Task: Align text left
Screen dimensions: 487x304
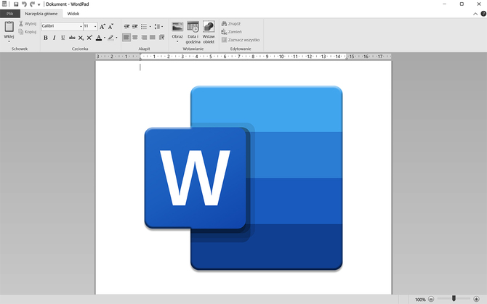Action: 126,38
